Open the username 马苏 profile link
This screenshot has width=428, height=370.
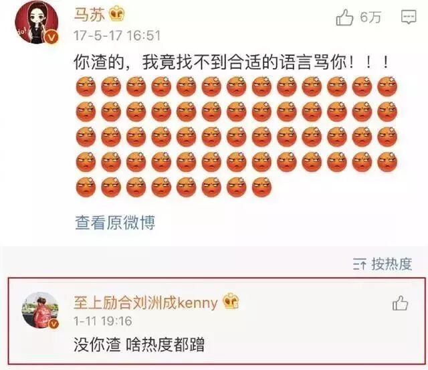[x=89, y=14]
